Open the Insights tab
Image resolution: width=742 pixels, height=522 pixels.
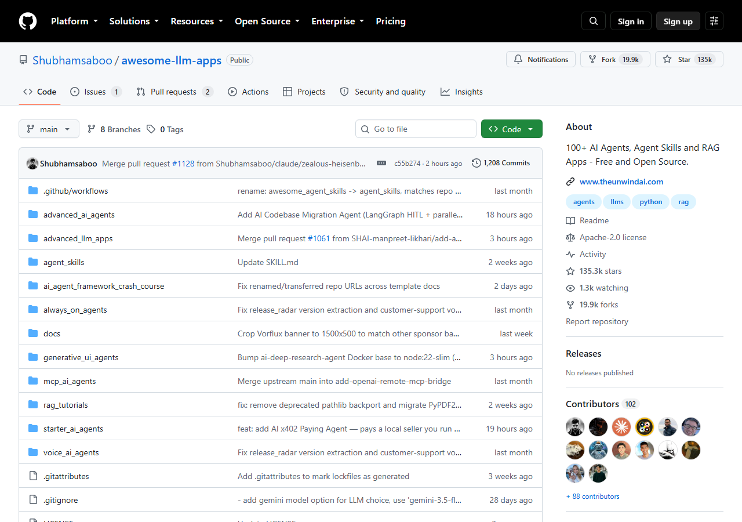coord(461,92)
